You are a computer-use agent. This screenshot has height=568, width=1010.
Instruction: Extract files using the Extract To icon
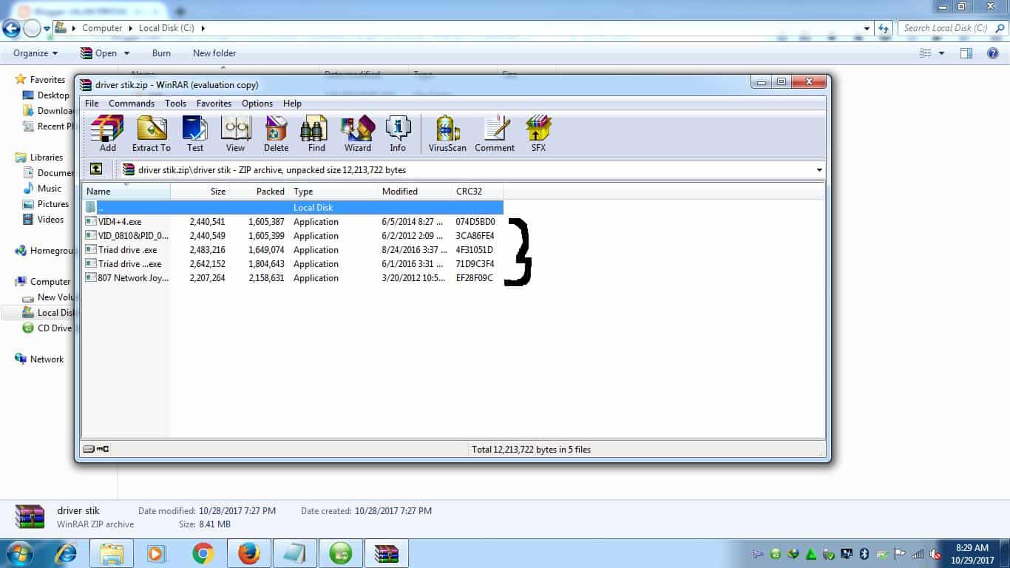[152, 134]
